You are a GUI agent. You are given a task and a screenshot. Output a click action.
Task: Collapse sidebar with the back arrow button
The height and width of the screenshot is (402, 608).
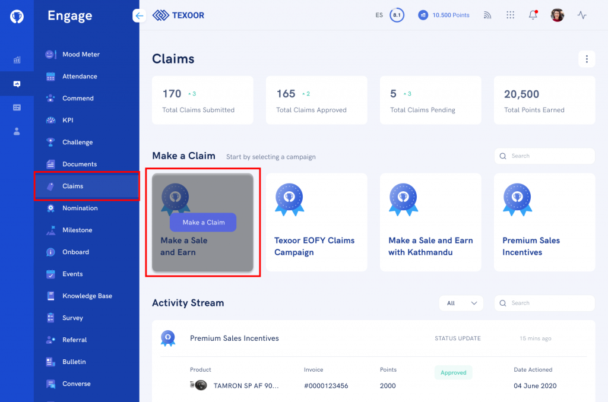139,15
